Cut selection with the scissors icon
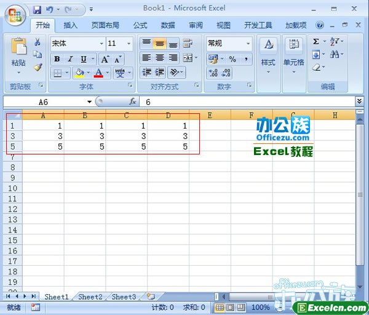 point(38,42)
